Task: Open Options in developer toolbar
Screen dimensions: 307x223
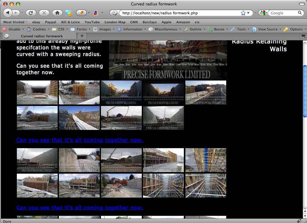Action: (x=295, y=29)
